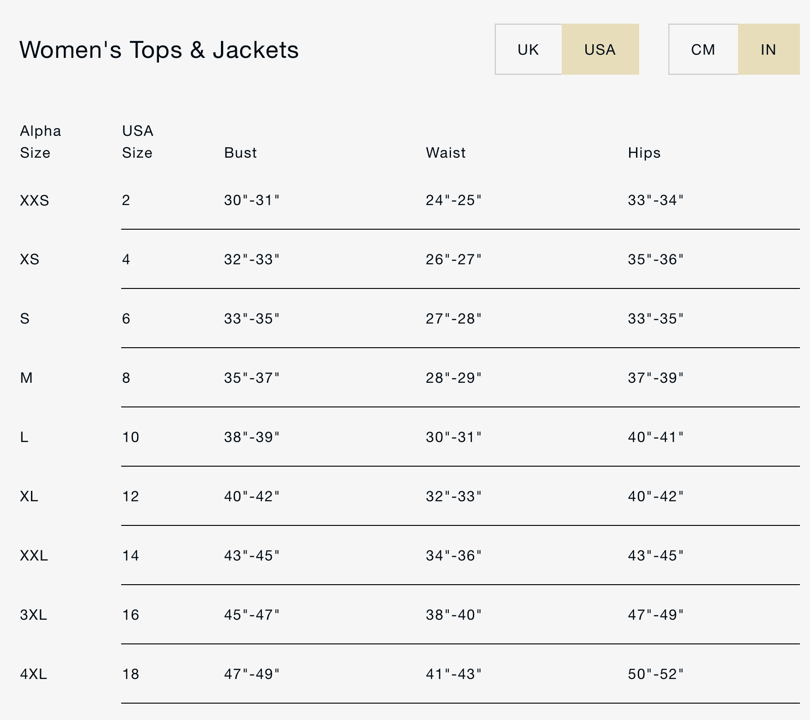Click the 4XL hips measurement 50"-52"
Image resolution: width=810 pixels, height=720 pixels.
[x=656, y=674]
